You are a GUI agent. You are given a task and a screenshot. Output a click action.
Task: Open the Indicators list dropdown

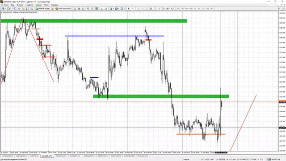pyautogui.click(x=111, y=8)
